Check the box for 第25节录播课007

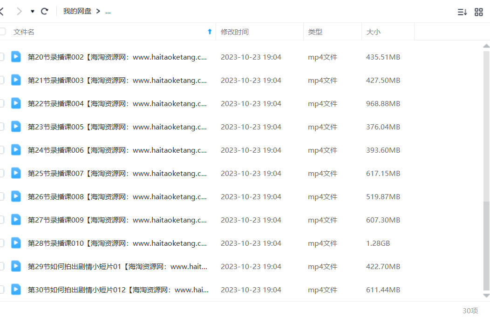(x=1, y=173)
